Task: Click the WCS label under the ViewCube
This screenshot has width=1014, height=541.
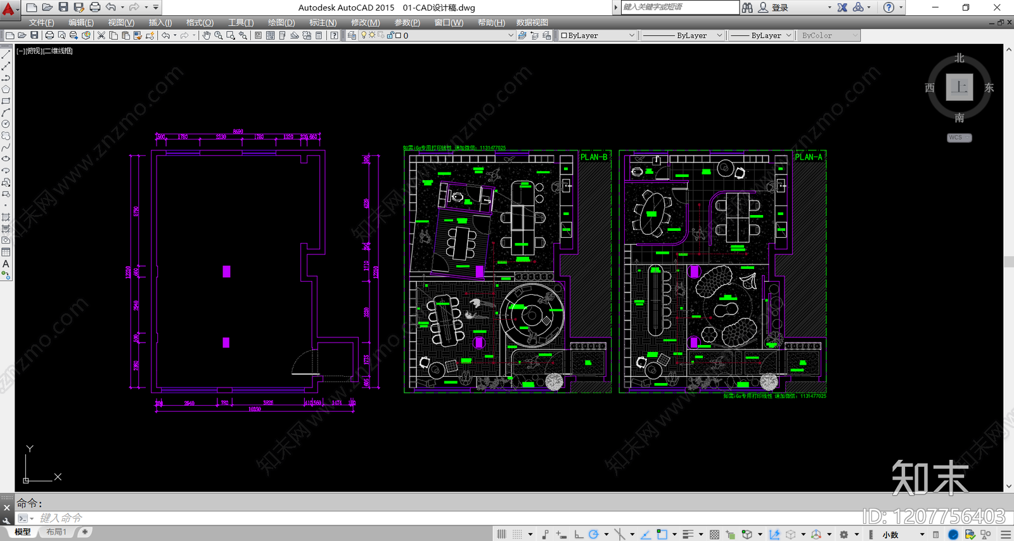Action: pos(959,138)
